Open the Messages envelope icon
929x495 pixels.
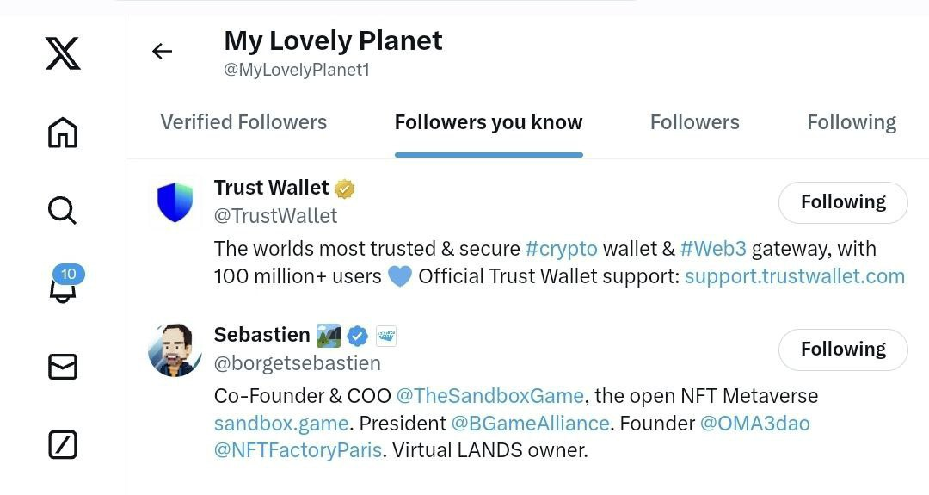[63, 367]
